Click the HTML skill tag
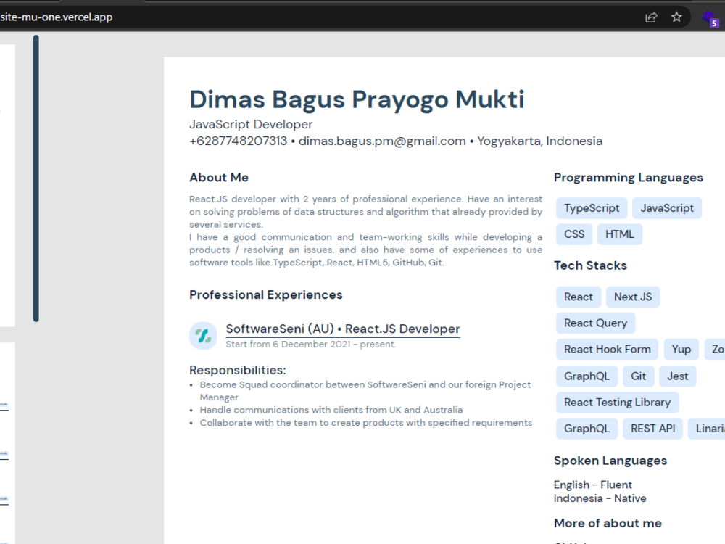This screenshot has width=725, height=544. (619, 234)
